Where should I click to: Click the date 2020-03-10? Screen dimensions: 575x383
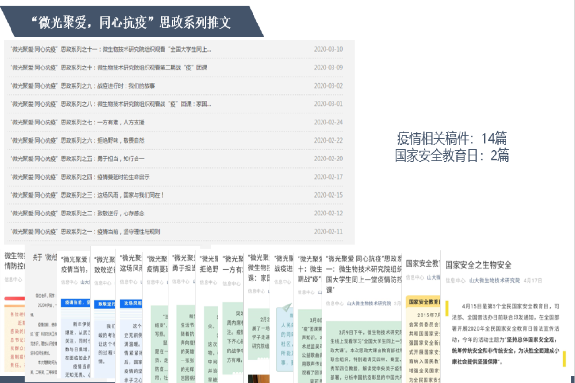click(x=328, y=49)
